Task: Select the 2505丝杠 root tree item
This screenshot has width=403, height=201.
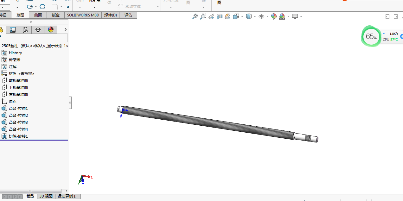Action: tap(34, 46)
